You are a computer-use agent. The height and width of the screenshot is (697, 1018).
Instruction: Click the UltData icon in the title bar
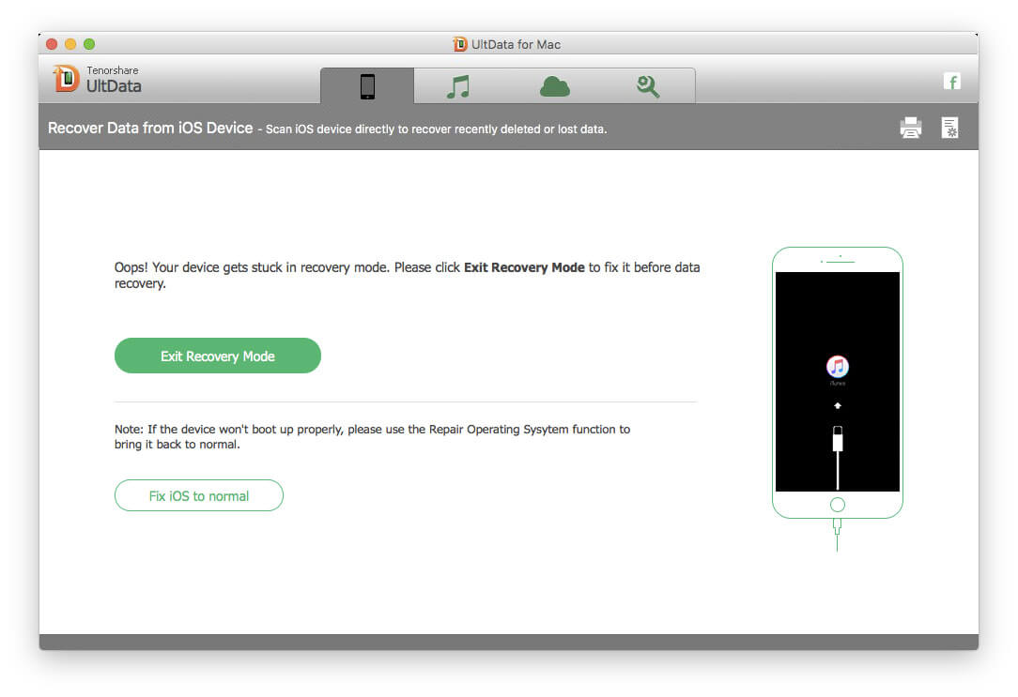click(x=460, y=44)
